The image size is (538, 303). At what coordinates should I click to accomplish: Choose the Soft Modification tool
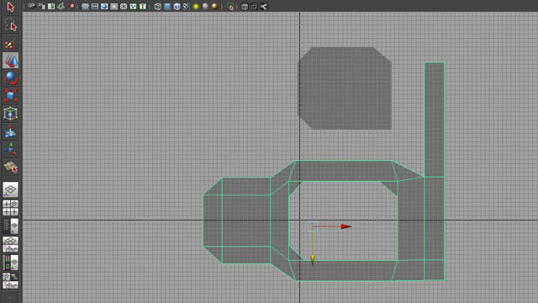(10, 131)
